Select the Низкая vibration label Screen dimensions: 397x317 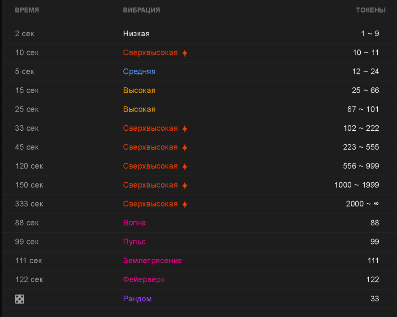(x=136, y=34)
